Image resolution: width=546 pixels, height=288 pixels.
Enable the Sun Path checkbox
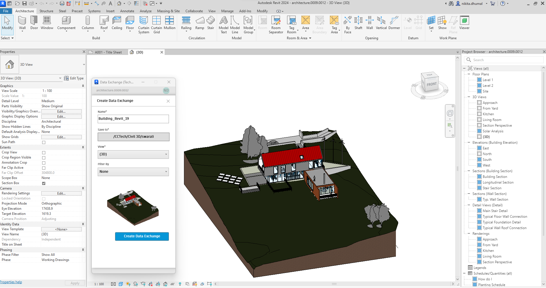coord(44,142)
